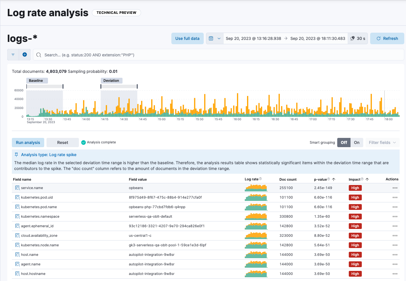Expand the Filter fields dropdown
The width and height of the screenshot is (406, 281).
click(x=382, y=143)
